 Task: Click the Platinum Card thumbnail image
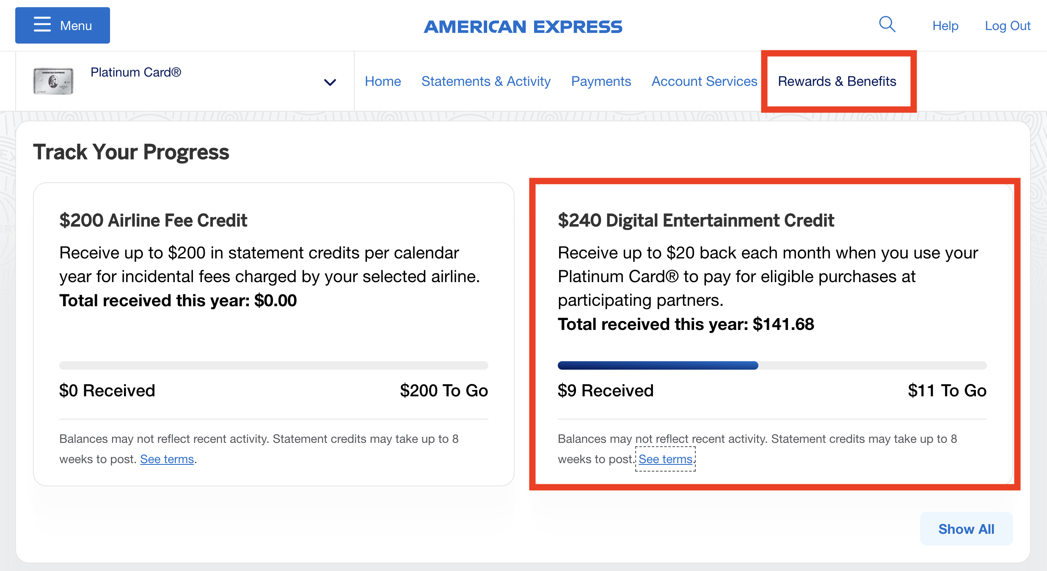click(53, 81)
